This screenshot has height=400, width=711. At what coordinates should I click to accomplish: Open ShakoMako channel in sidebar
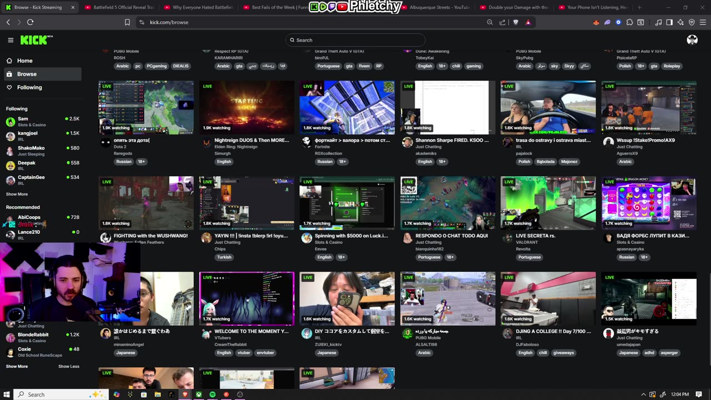43,151
